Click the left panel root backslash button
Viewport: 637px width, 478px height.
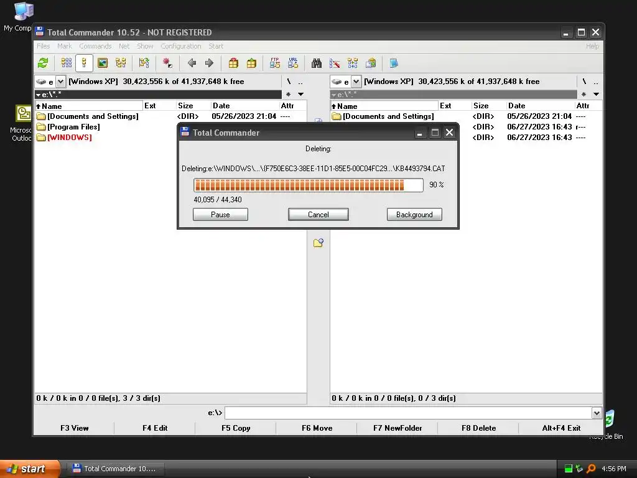(x=289, y=82)
